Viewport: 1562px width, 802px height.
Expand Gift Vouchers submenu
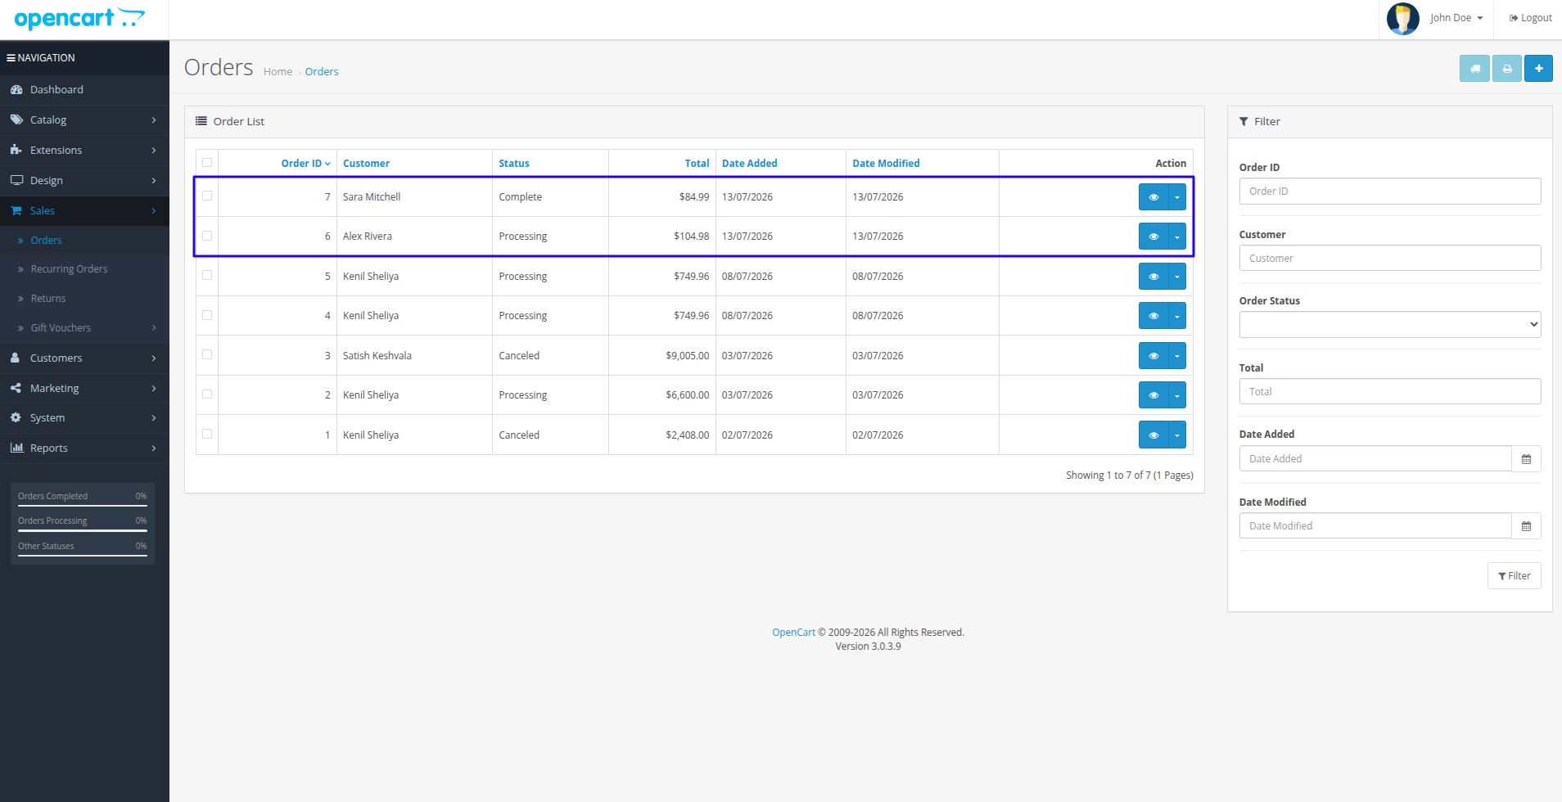tap(84, 328)
